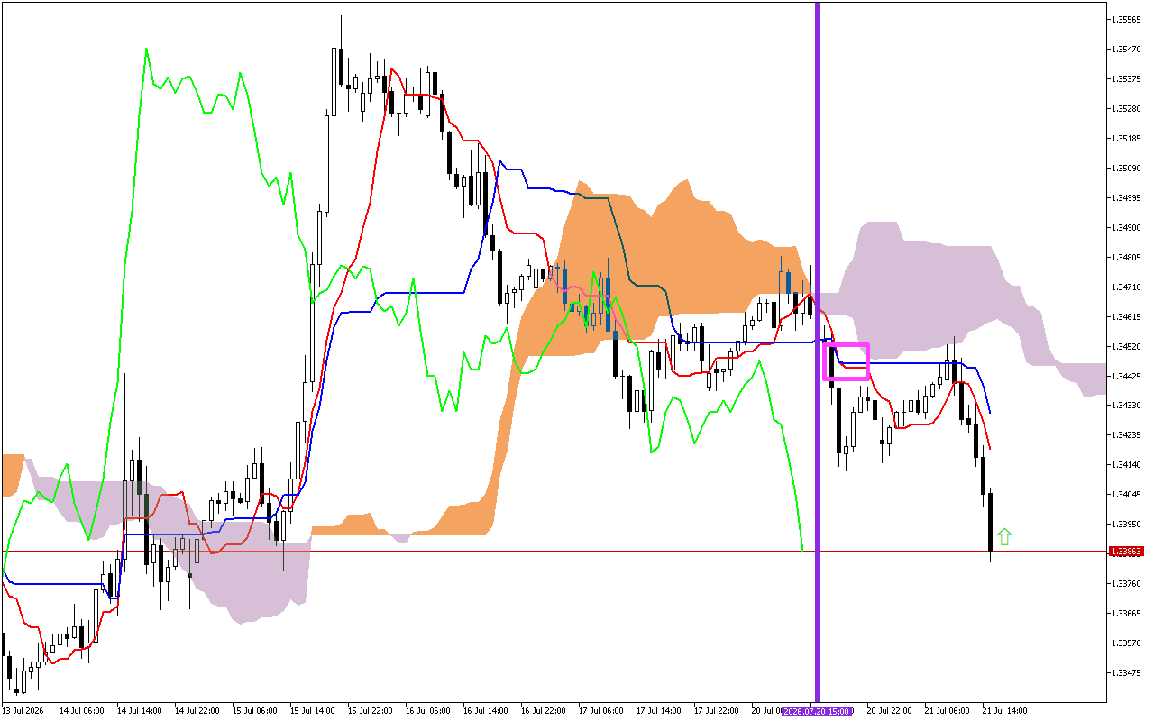Click price axis label 1.34140
The image size is (1154, 721).
1127,465
